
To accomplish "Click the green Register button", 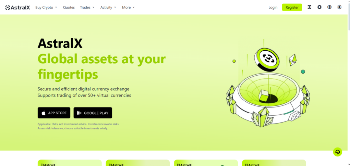I will [x=292, y=8].
